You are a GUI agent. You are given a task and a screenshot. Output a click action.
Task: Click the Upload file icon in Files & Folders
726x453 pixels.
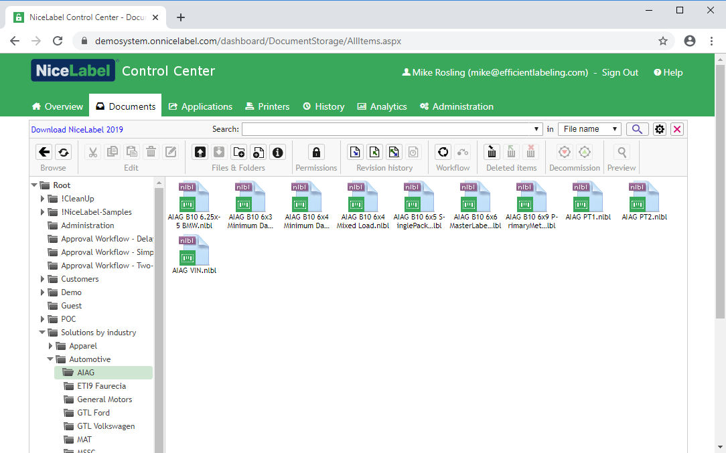coord(200,152)
